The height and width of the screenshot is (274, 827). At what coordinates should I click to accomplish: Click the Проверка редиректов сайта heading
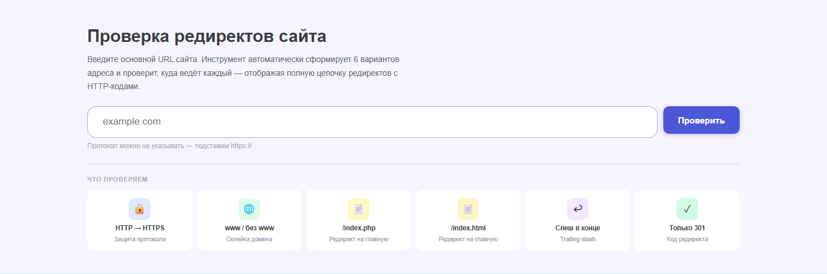point(207,36)
